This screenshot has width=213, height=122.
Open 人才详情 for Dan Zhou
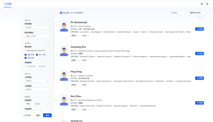[x=199, y=103]
